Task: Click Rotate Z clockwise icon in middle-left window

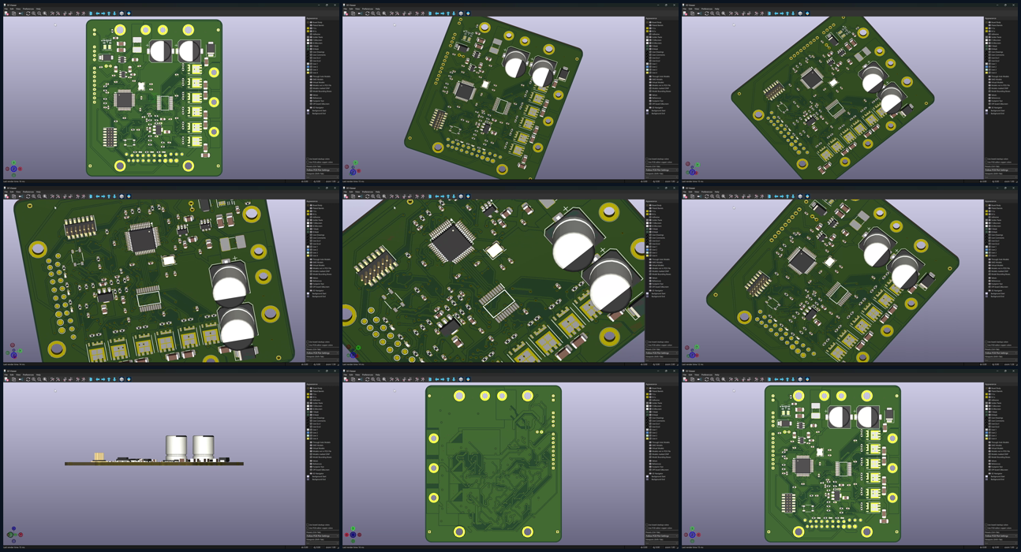Action: coord(77,196)
